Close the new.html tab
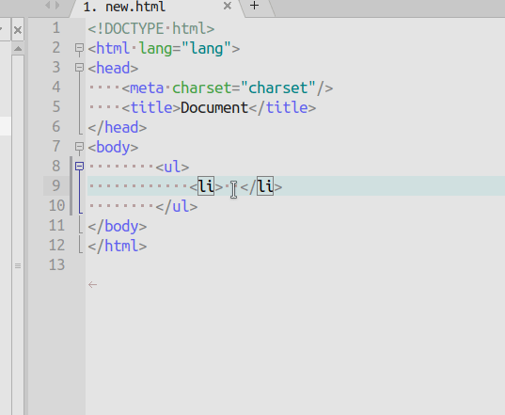 coord(228,6)
